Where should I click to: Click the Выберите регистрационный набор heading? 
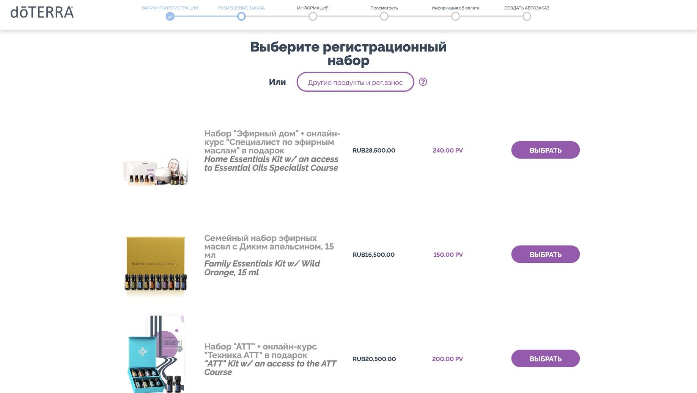[x=348, y=53]
